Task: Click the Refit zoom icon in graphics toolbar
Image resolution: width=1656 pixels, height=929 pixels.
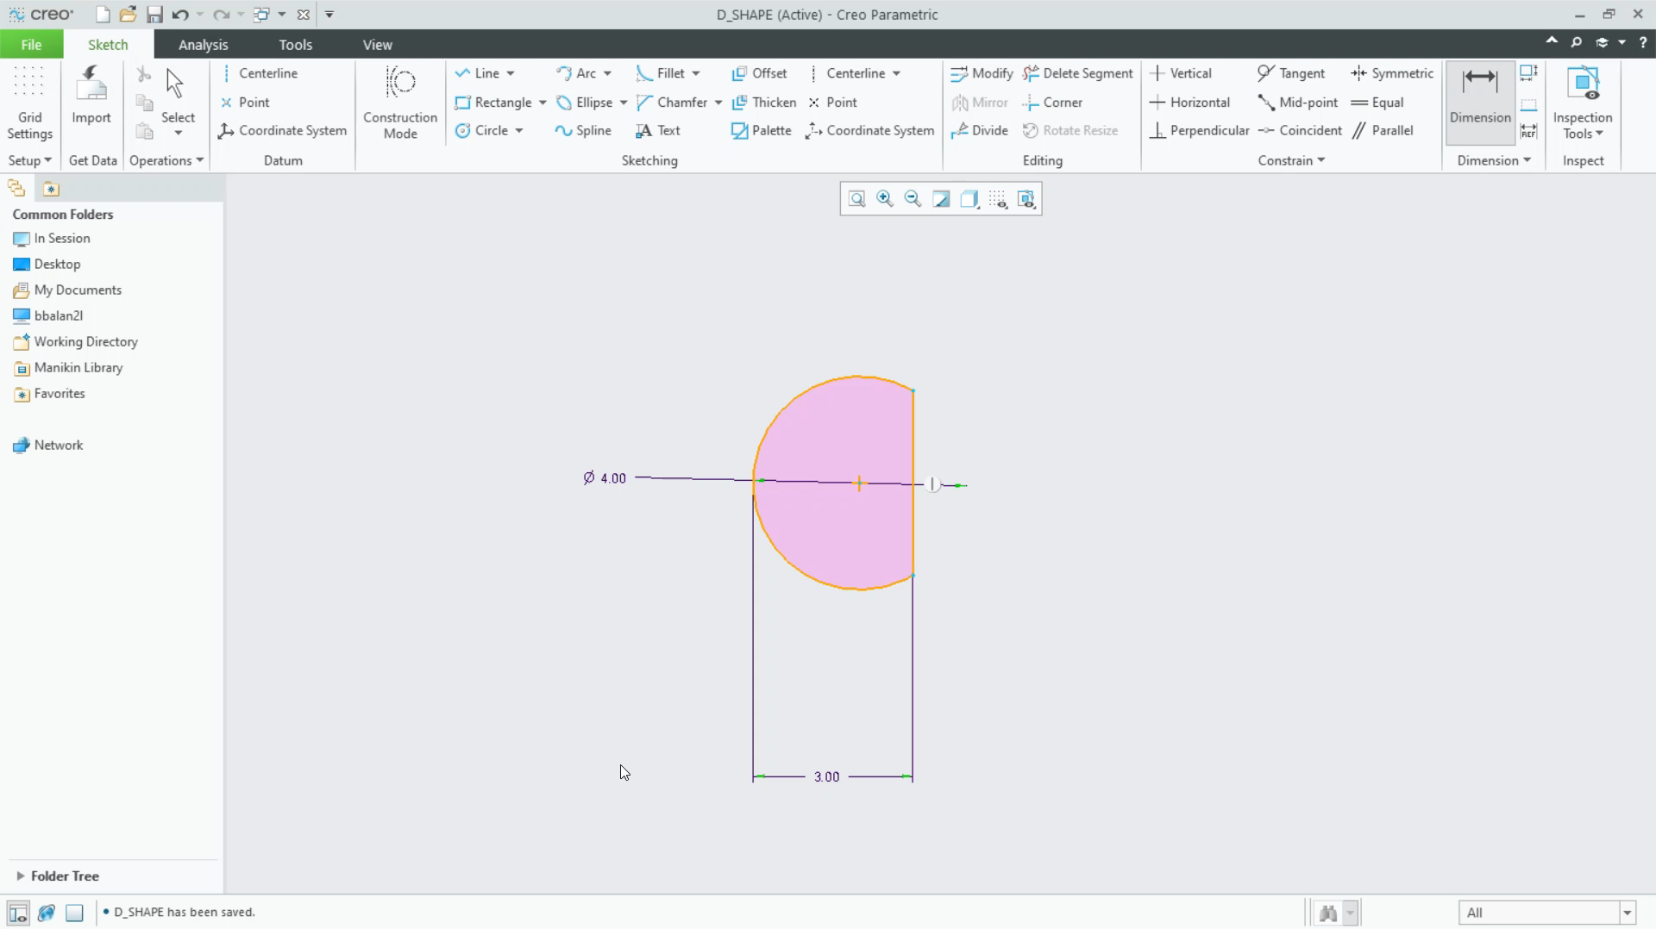Action: [x=856, y=199]
